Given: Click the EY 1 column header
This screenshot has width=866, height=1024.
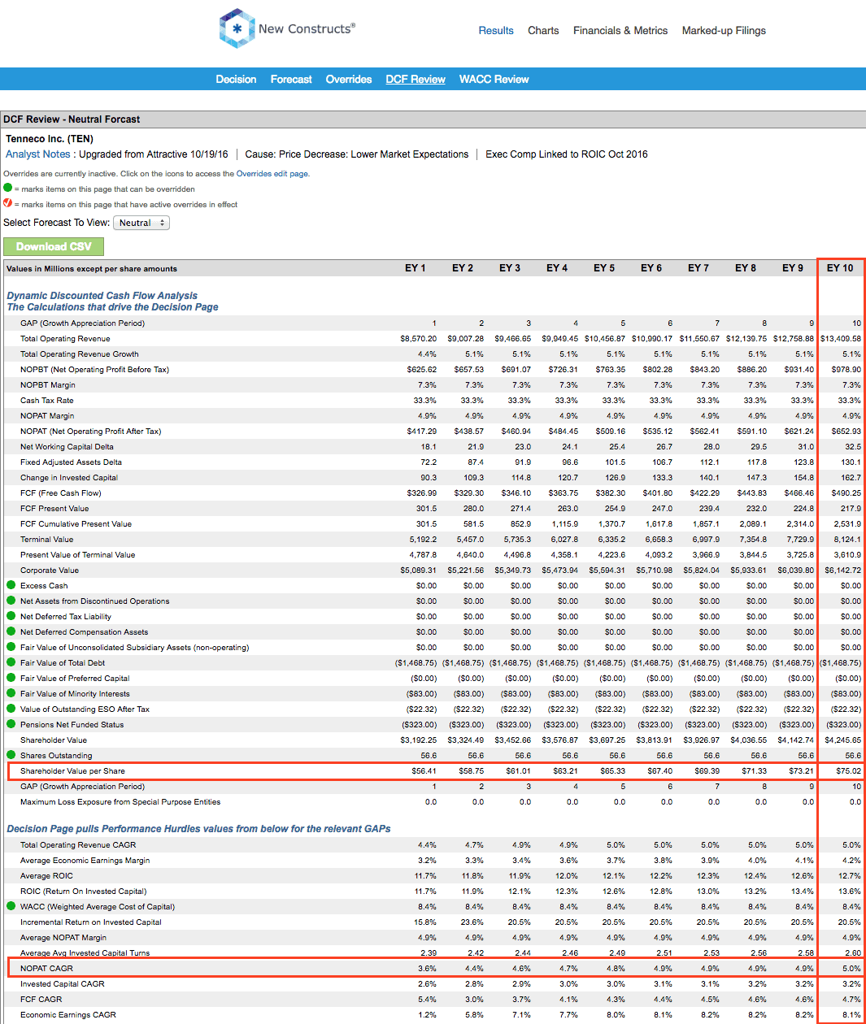Looking at the screenshot, I should (416, 268).
